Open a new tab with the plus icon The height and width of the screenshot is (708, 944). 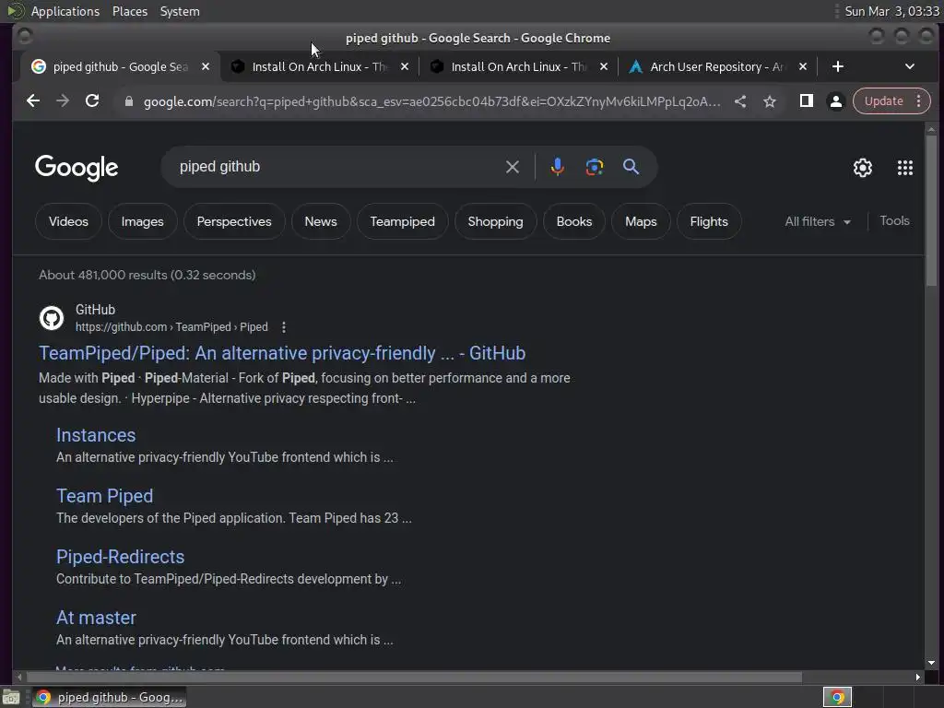click(x=837, y=66)
